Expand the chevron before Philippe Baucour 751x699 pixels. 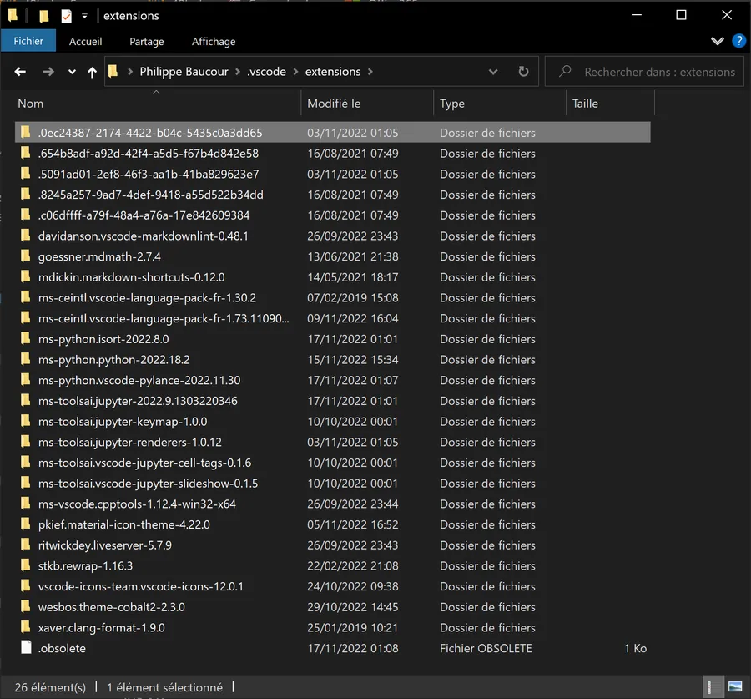130,72
